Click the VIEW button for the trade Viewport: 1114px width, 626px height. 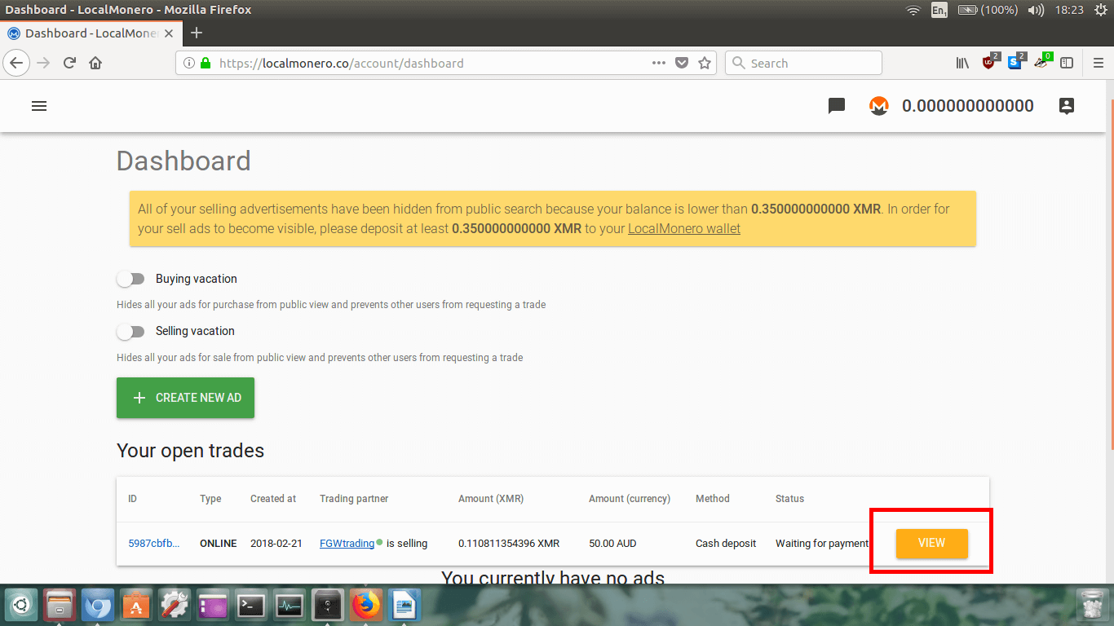(932, 544)
